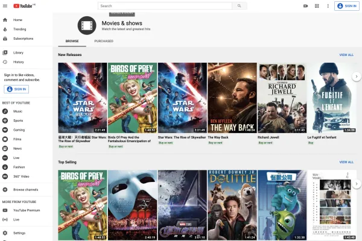This screenshot has height=241, width=362.
Task: Click the Sign In button in header
Action: pyautogui.click(x=347, y=6)
